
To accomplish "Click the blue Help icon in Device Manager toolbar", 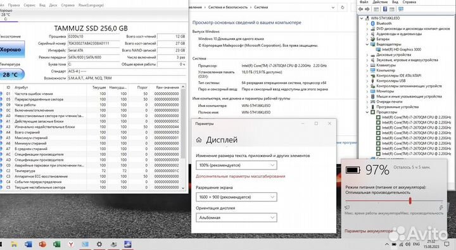I will [385, 9].
